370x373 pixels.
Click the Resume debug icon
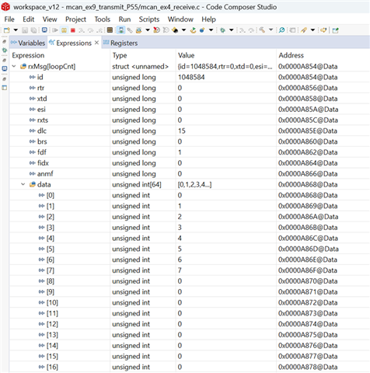(x=55, y=30)
